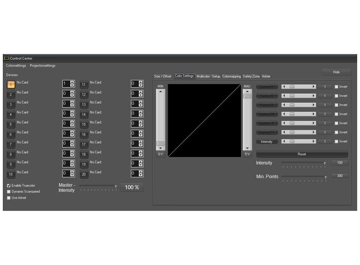Image resolution: width=360 pixels, height=265 pixels.
Task: Click the Reset button
Action: [x=302, y=154]
